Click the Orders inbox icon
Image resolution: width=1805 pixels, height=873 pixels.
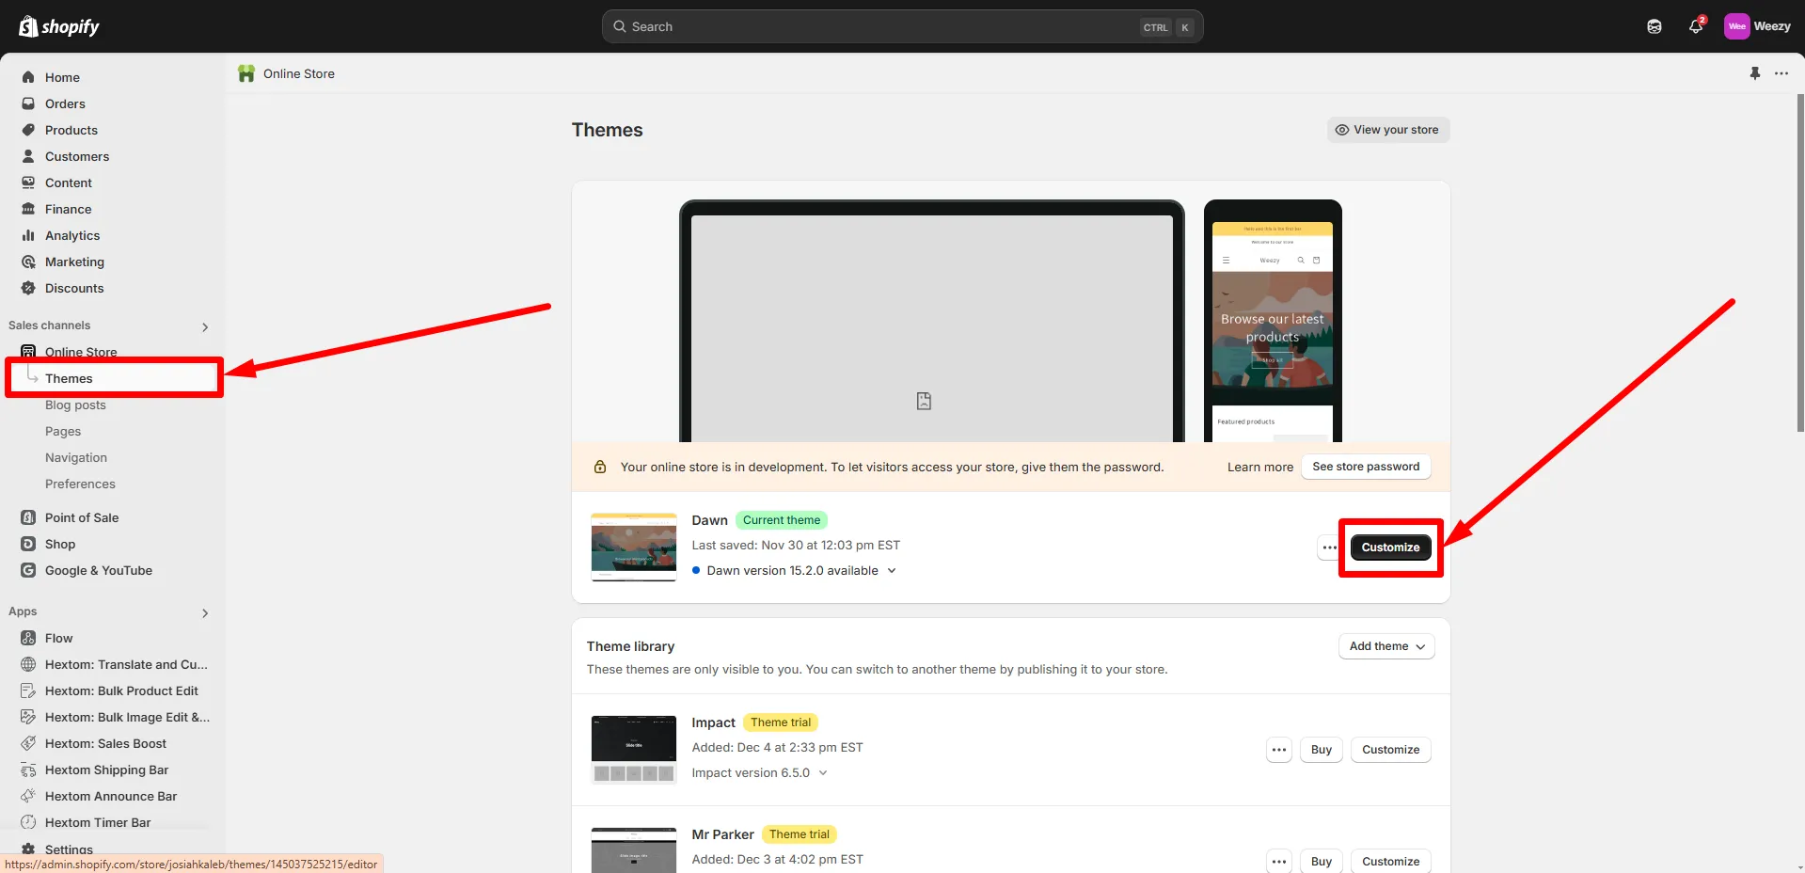click(28, 103)
